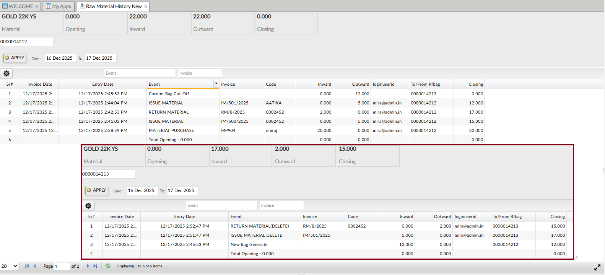
Task: Close the WELCOME tab with its X
Action: pos(37,7)
